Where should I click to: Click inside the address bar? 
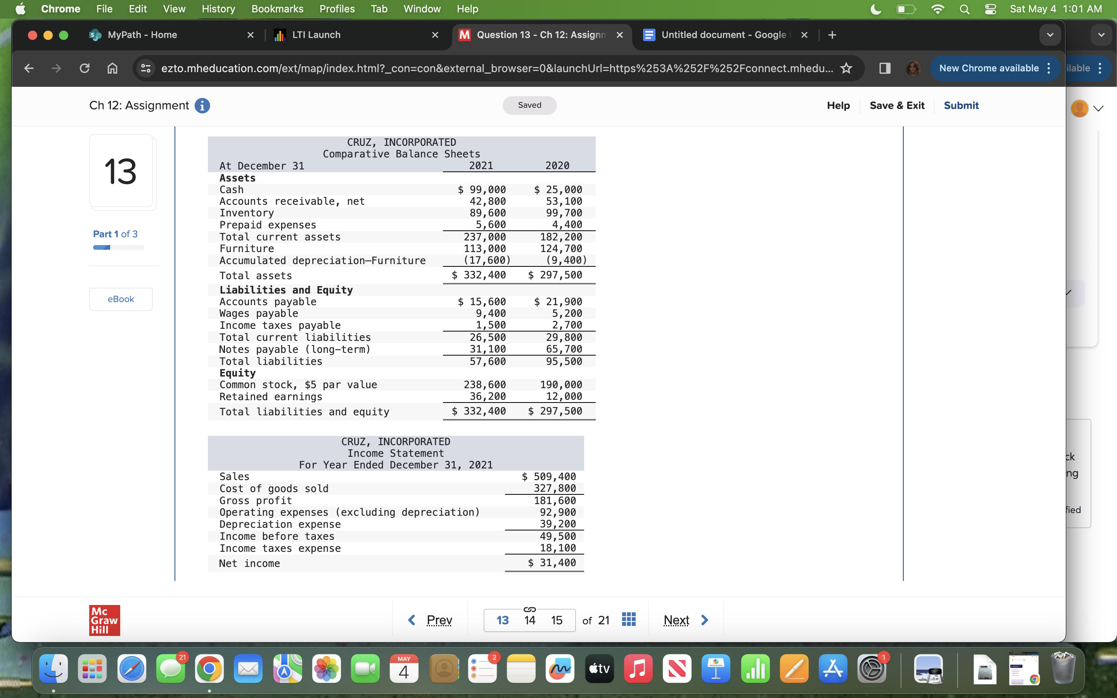(x=462, y=68)
